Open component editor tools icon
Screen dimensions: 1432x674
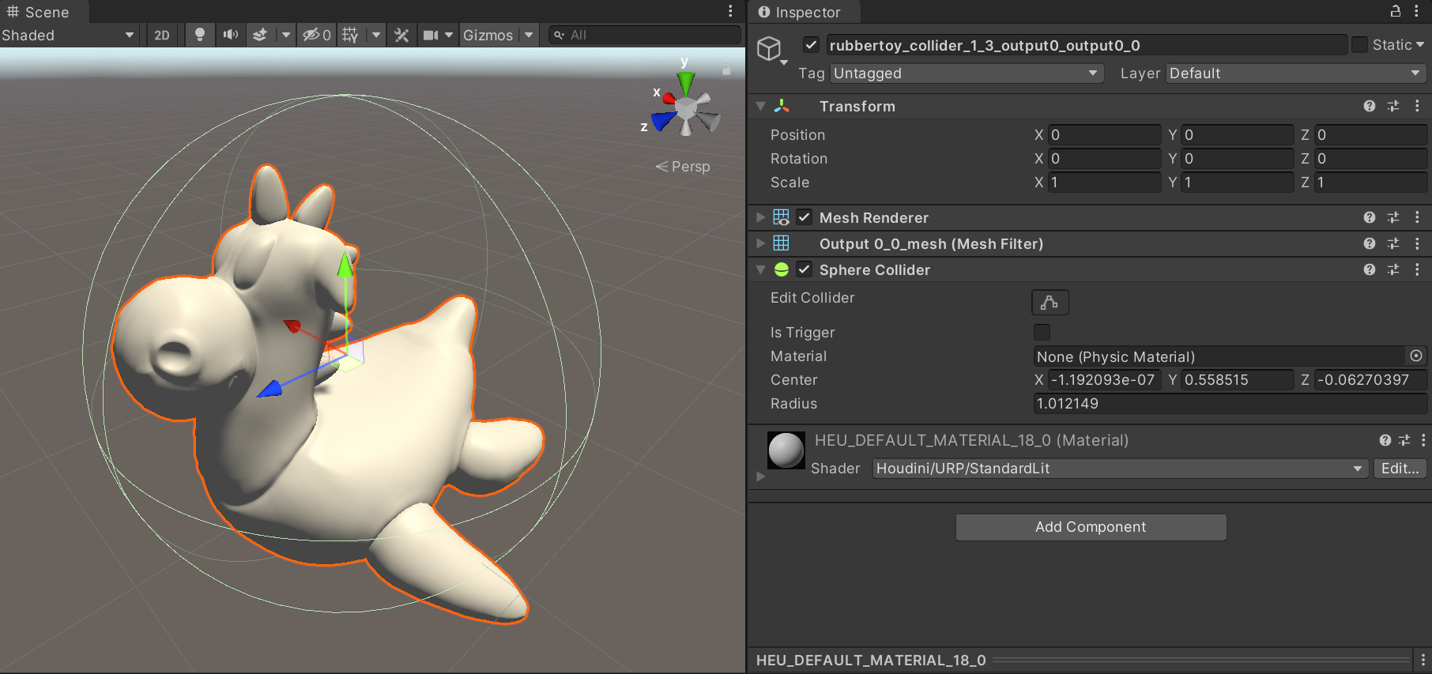pyautogui.click(x=401, y=36)
